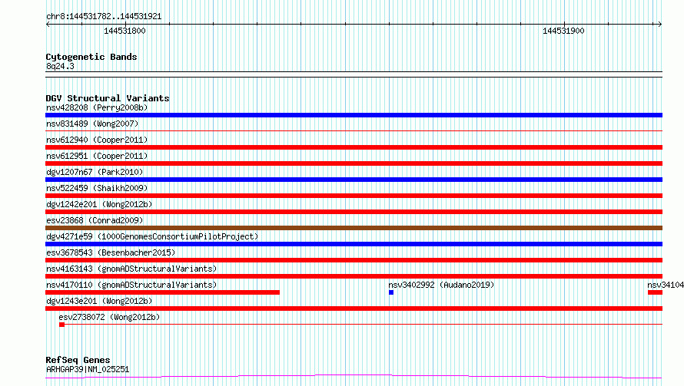Click the brown bar for esv23868
The width and height of the screenshot is (684, 386).
(x=354, y=228)
